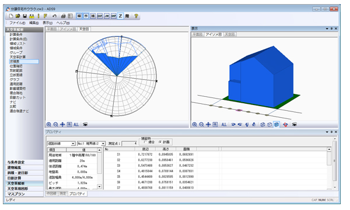The height and width of the screenshot is (210, 350).
Task: Click the yellow Save-as disk icon
Action: point(32,16)
